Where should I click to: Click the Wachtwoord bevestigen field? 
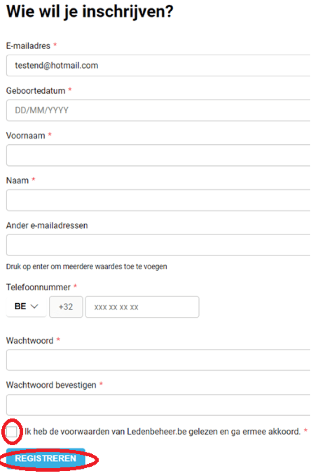click(x=158, y=405)
